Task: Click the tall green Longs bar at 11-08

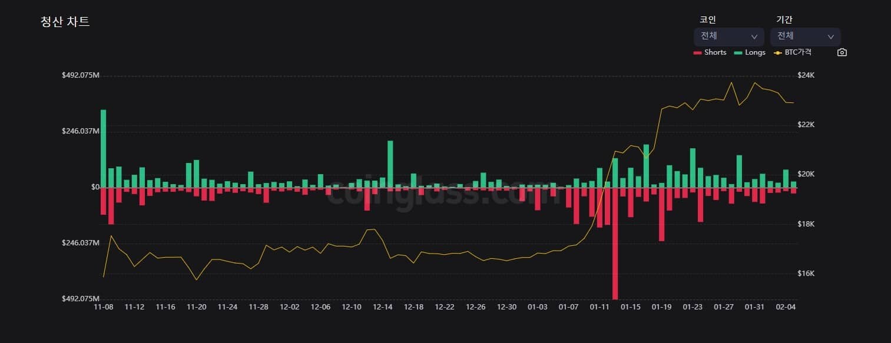Action: (x=104, y=148)
